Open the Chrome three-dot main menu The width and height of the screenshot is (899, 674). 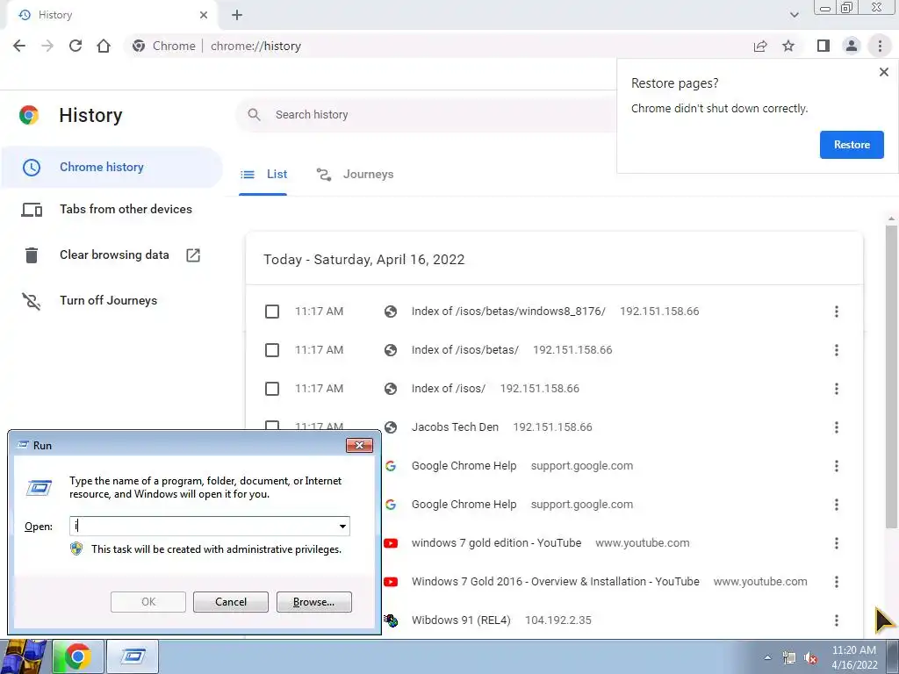[x=880, y=46]
